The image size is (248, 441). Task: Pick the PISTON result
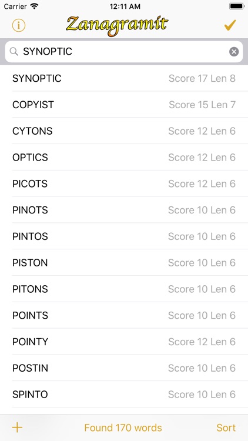124,263
